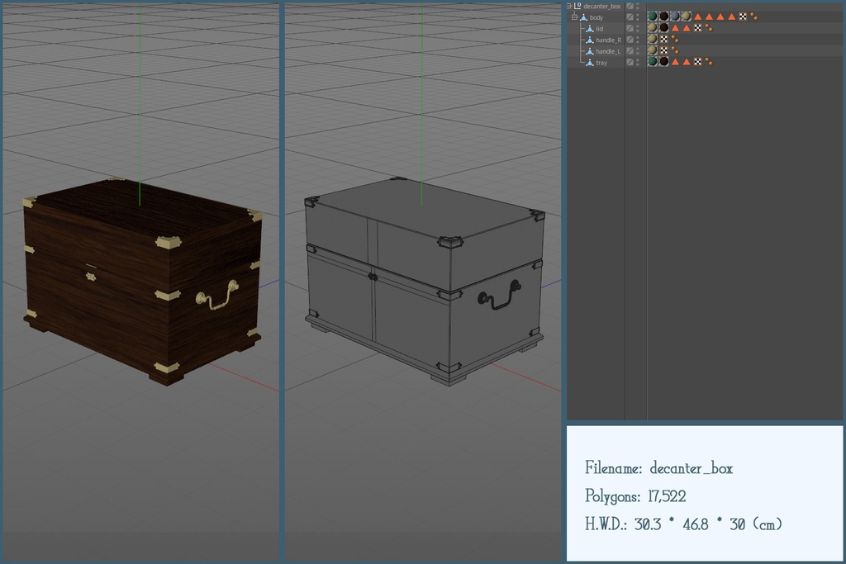
Task: Select dark brown material tag on lid row
Action: click(x=663, y=28)
